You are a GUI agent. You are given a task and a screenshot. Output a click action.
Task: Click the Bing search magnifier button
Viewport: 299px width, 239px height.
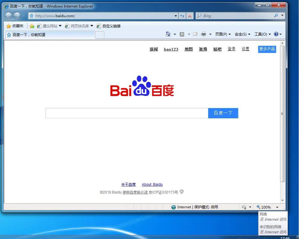[x=276, y=16]
